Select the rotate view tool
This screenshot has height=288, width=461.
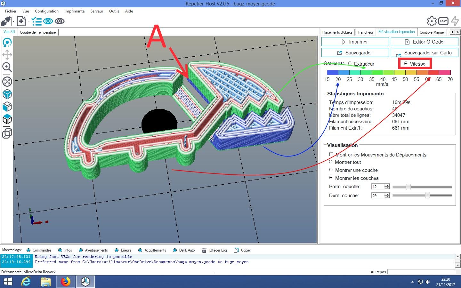[x=7, y=42]
